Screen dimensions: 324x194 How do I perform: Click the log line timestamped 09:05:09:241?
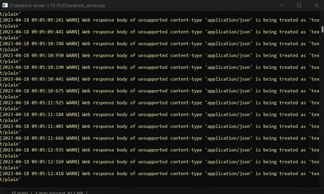point(160,20)
